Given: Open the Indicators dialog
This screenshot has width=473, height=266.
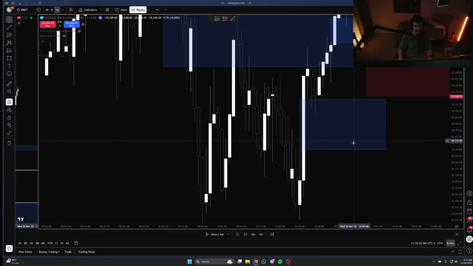Looking at the screenshot, I should click(88, 10).
